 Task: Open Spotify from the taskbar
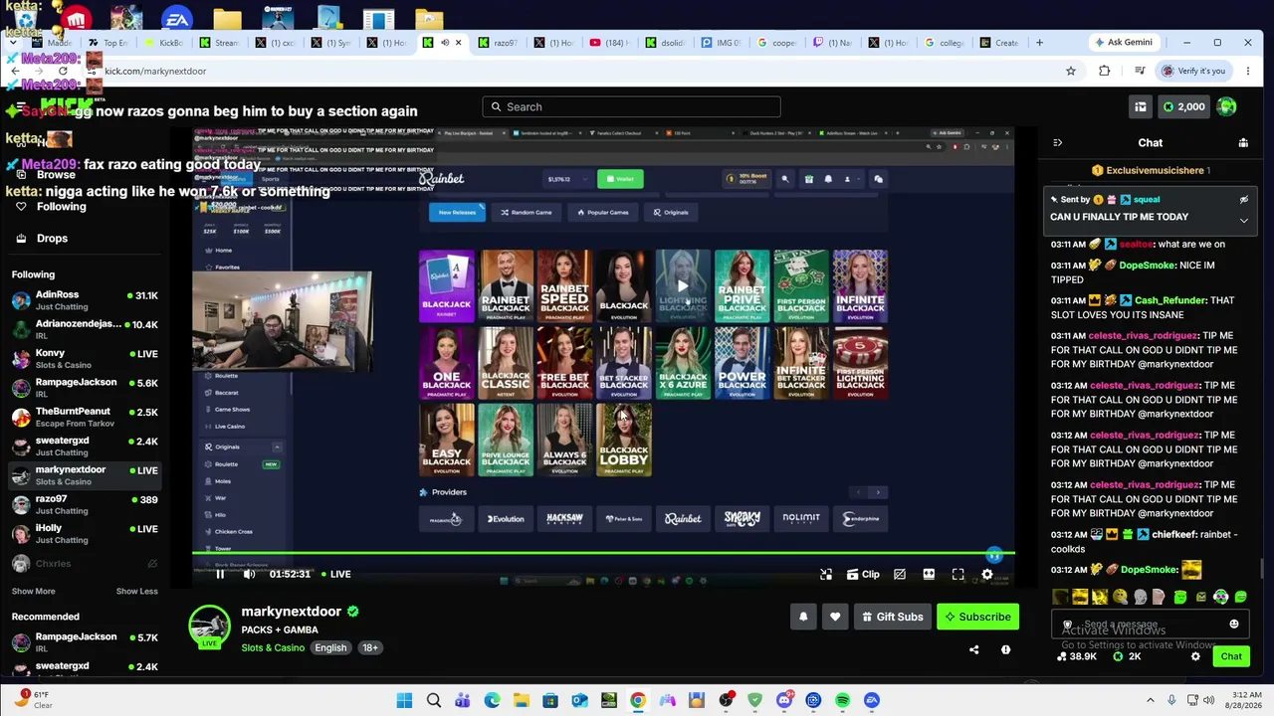842,700
